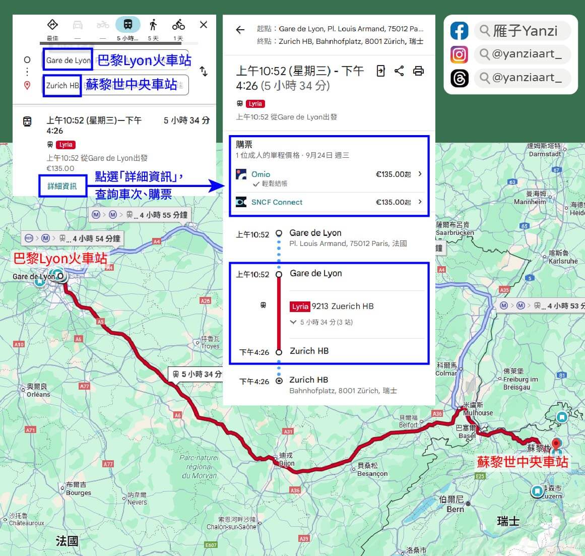
Task: Select the motorcycle travel mode icon
Action: 103,24
